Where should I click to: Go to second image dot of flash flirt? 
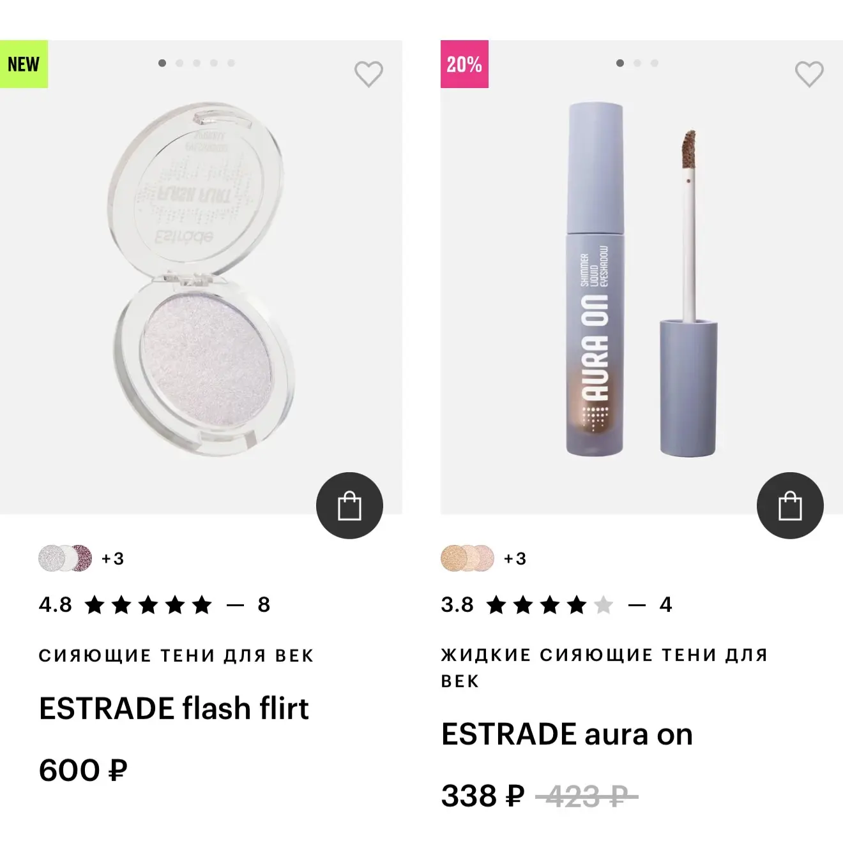(x=179, y=63)
